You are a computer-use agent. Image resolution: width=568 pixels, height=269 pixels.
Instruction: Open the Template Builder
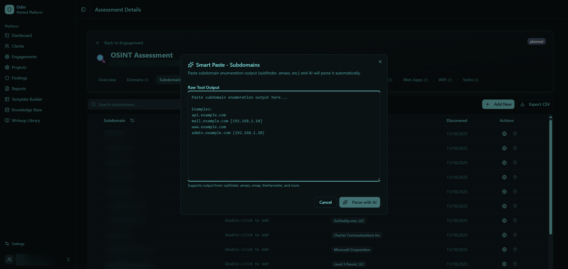pyautogui.click(x=27, y=99)
